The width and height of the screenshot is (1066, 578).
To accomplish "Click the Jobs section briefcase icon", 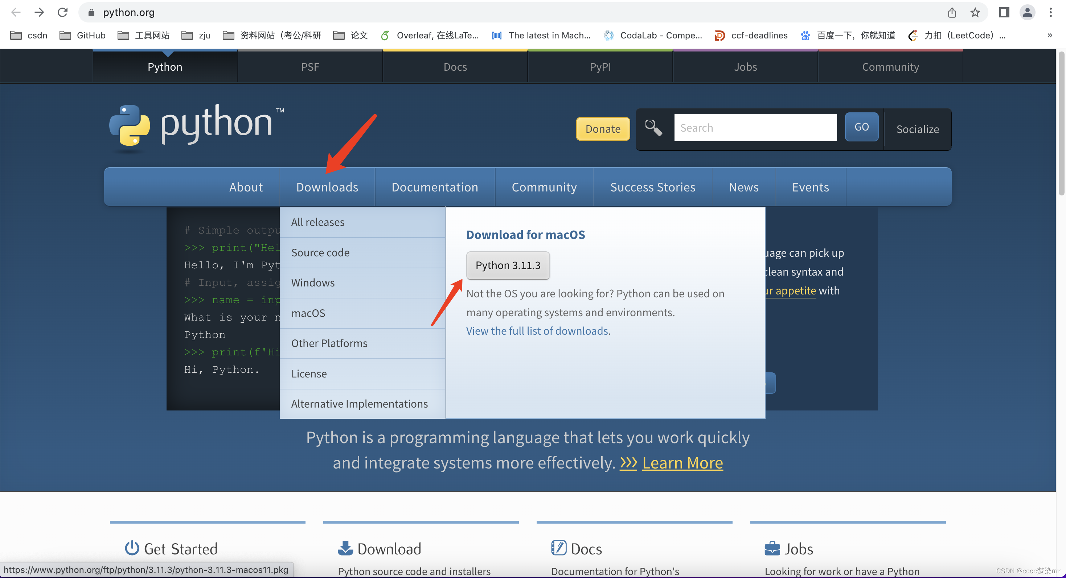I will [772, 548].
